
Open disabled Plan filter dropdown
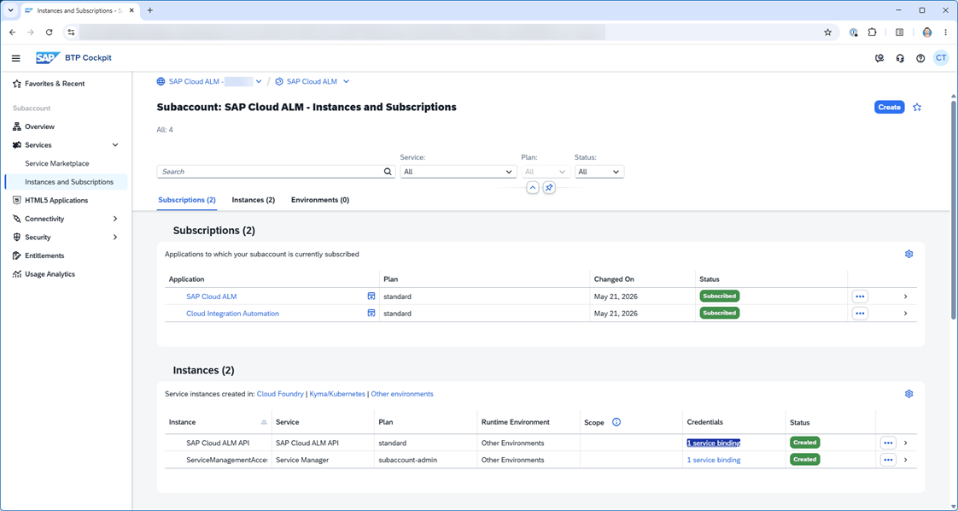point(546,172)
